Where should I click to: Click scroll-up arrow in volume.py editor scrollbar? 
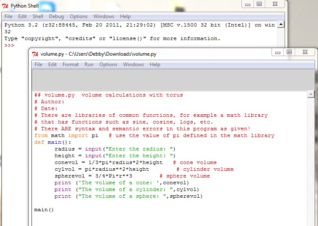tap(311, 94)
